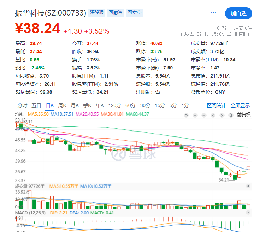Image resolution: width=260 pixels, height=232 pixels.
Task: Open the three-dot more options menu
Action: [x=213, y=13]
